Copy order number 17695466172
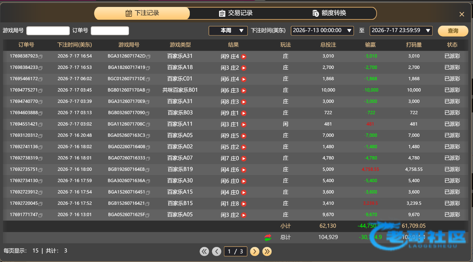473x262 pixels. 40,80
